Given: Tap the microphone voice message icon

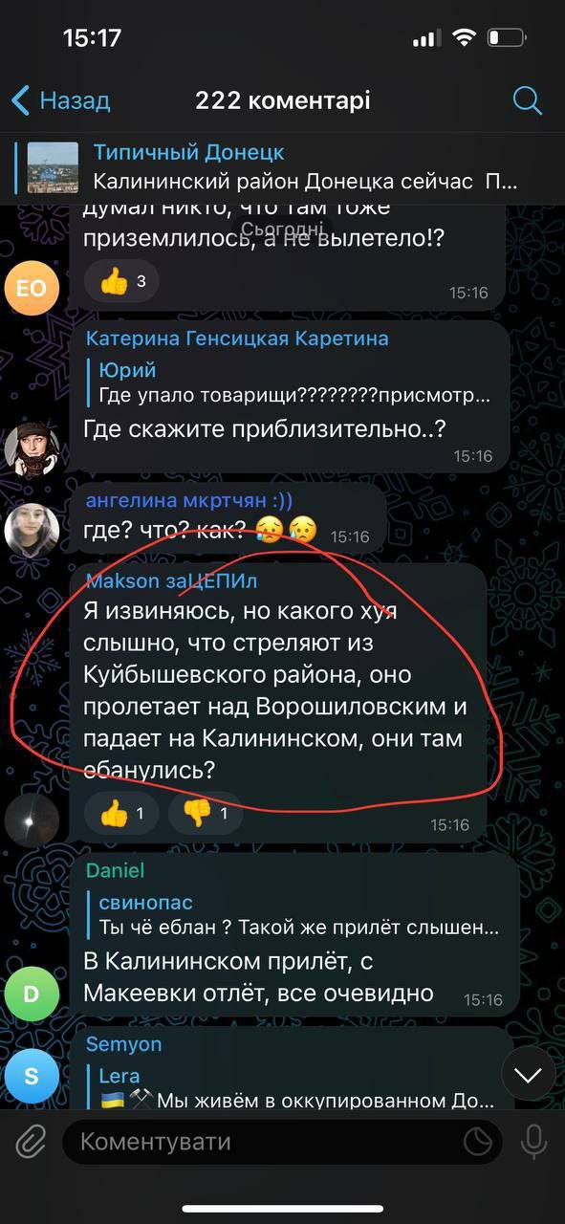Looking at the screenshot, I should [x=532, y=1142].
